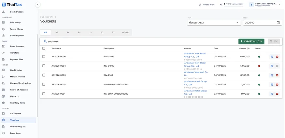Open the branch dropdown showing ALL

tap(214, 23)
